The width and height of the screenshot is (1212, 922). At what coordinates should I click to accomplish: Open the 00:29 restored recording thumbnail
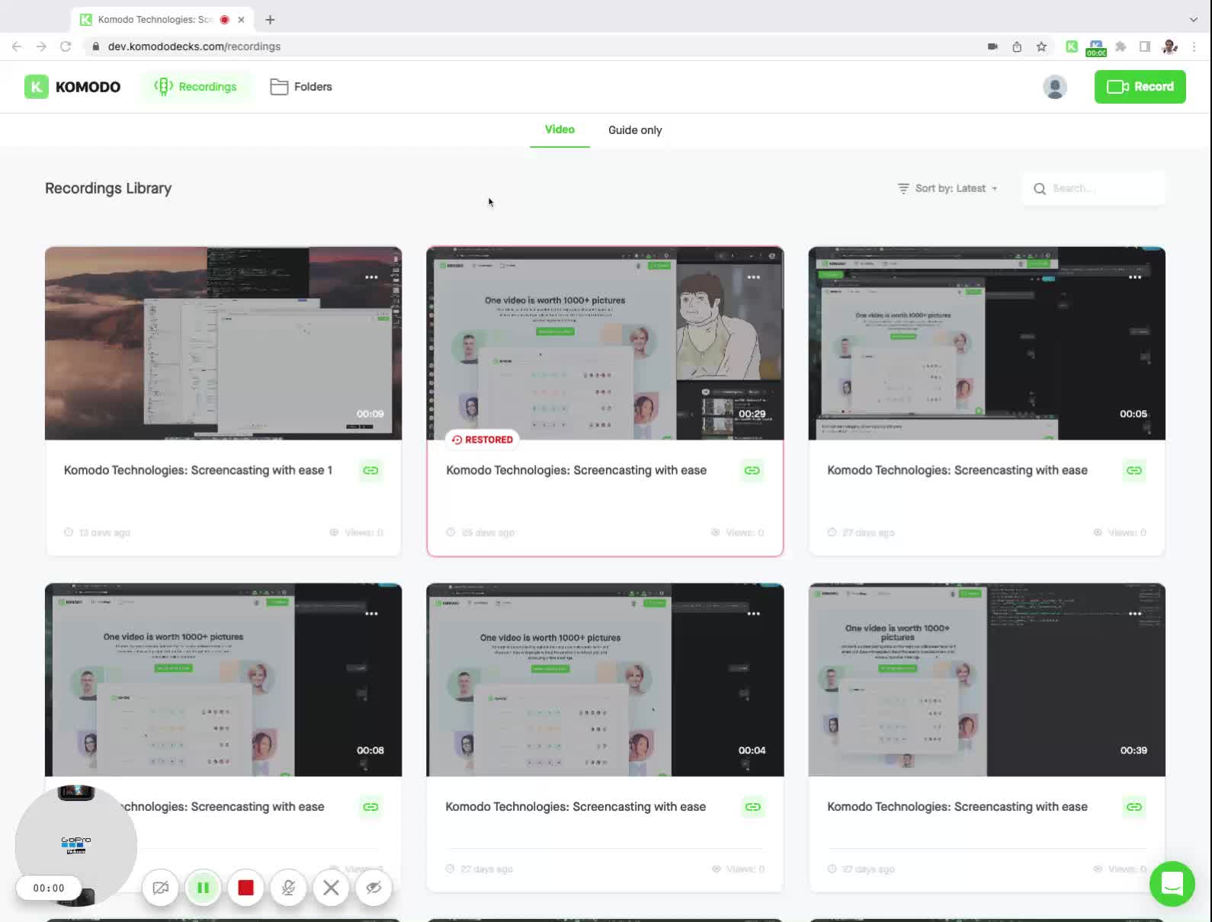[605, 343]
